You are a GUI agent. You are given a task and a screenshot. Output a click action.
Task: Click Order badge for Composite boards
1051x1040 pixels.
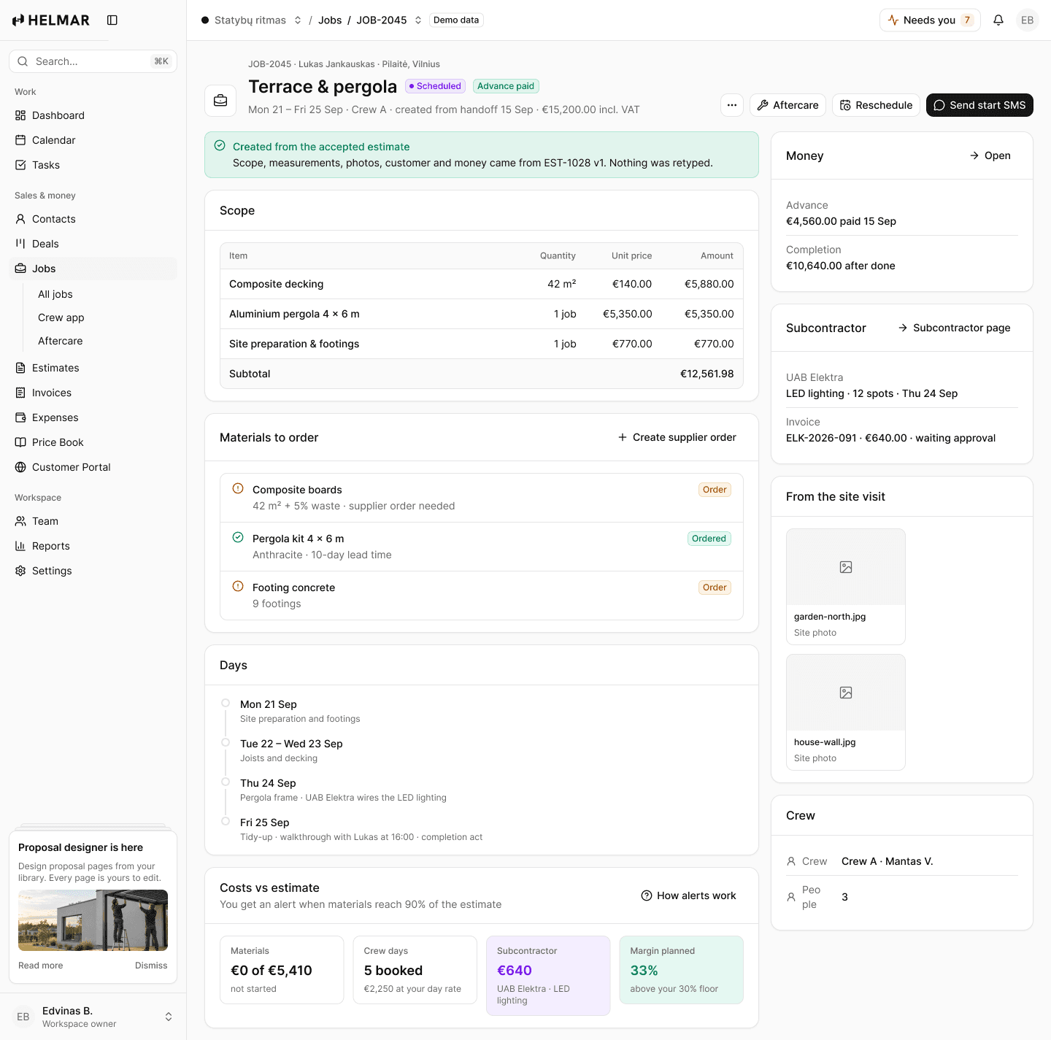click(x=715, y=490)
